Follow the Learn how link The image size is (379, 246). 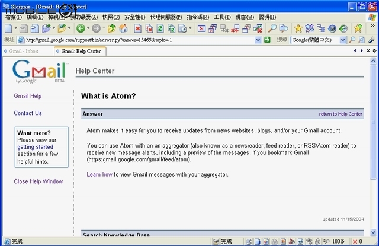point(99,174)
